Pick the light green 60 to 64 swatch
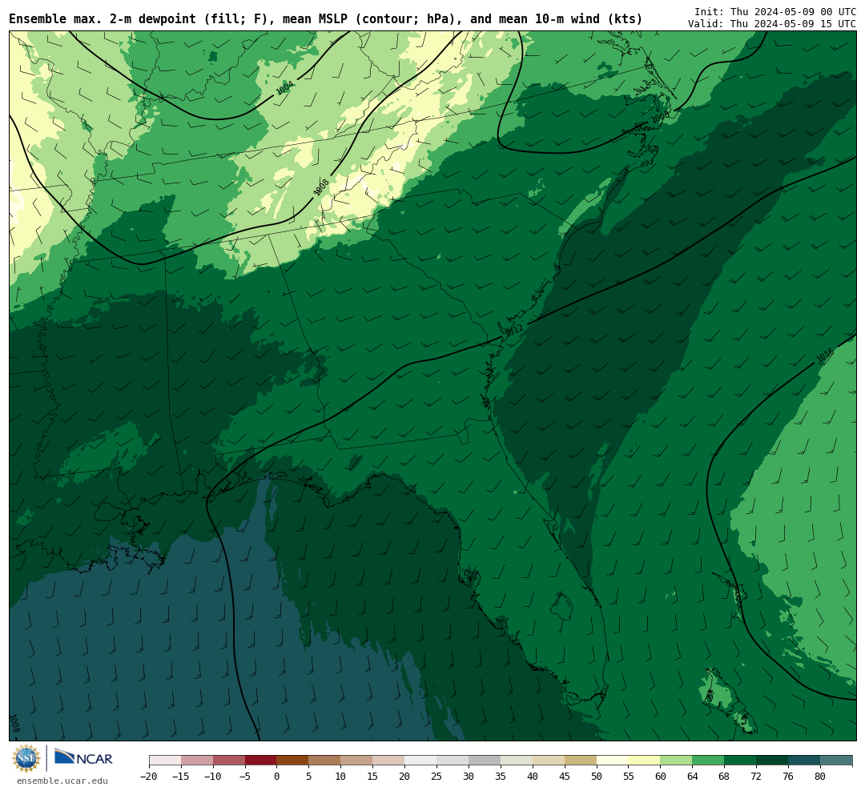The width and height of the screenshot is (865, 791). pyautogui.click(x=677, y=761)
